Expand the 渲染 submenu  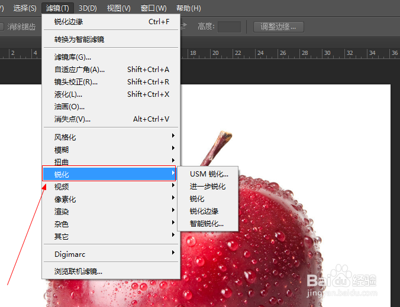pos(111,211)
